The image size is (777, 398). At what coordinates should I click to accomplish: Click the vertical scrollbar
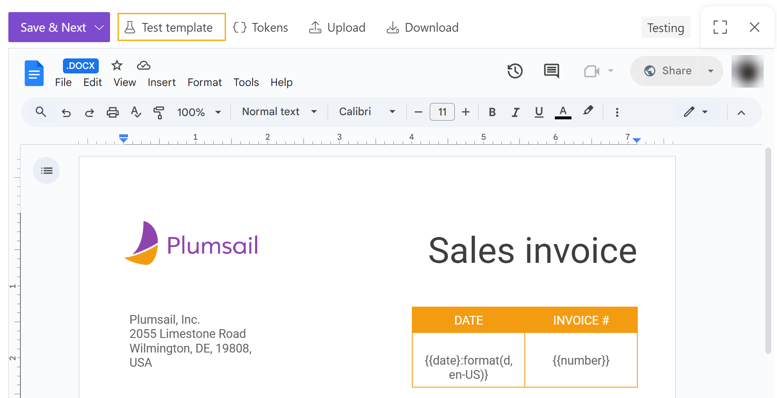[768, 250]
